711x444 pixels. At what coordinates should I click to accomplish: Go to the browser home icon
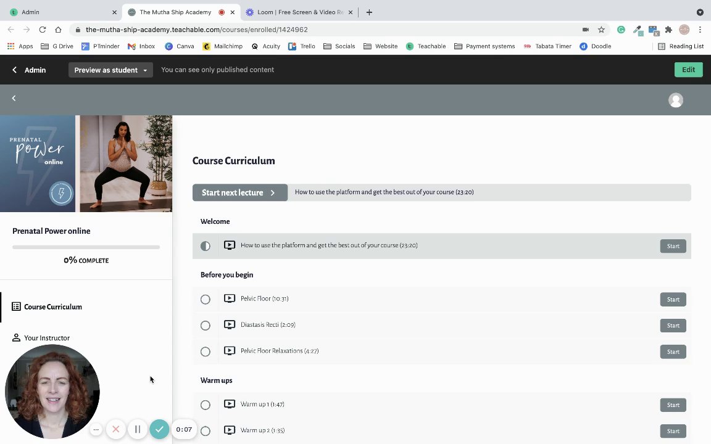[58, 30]
